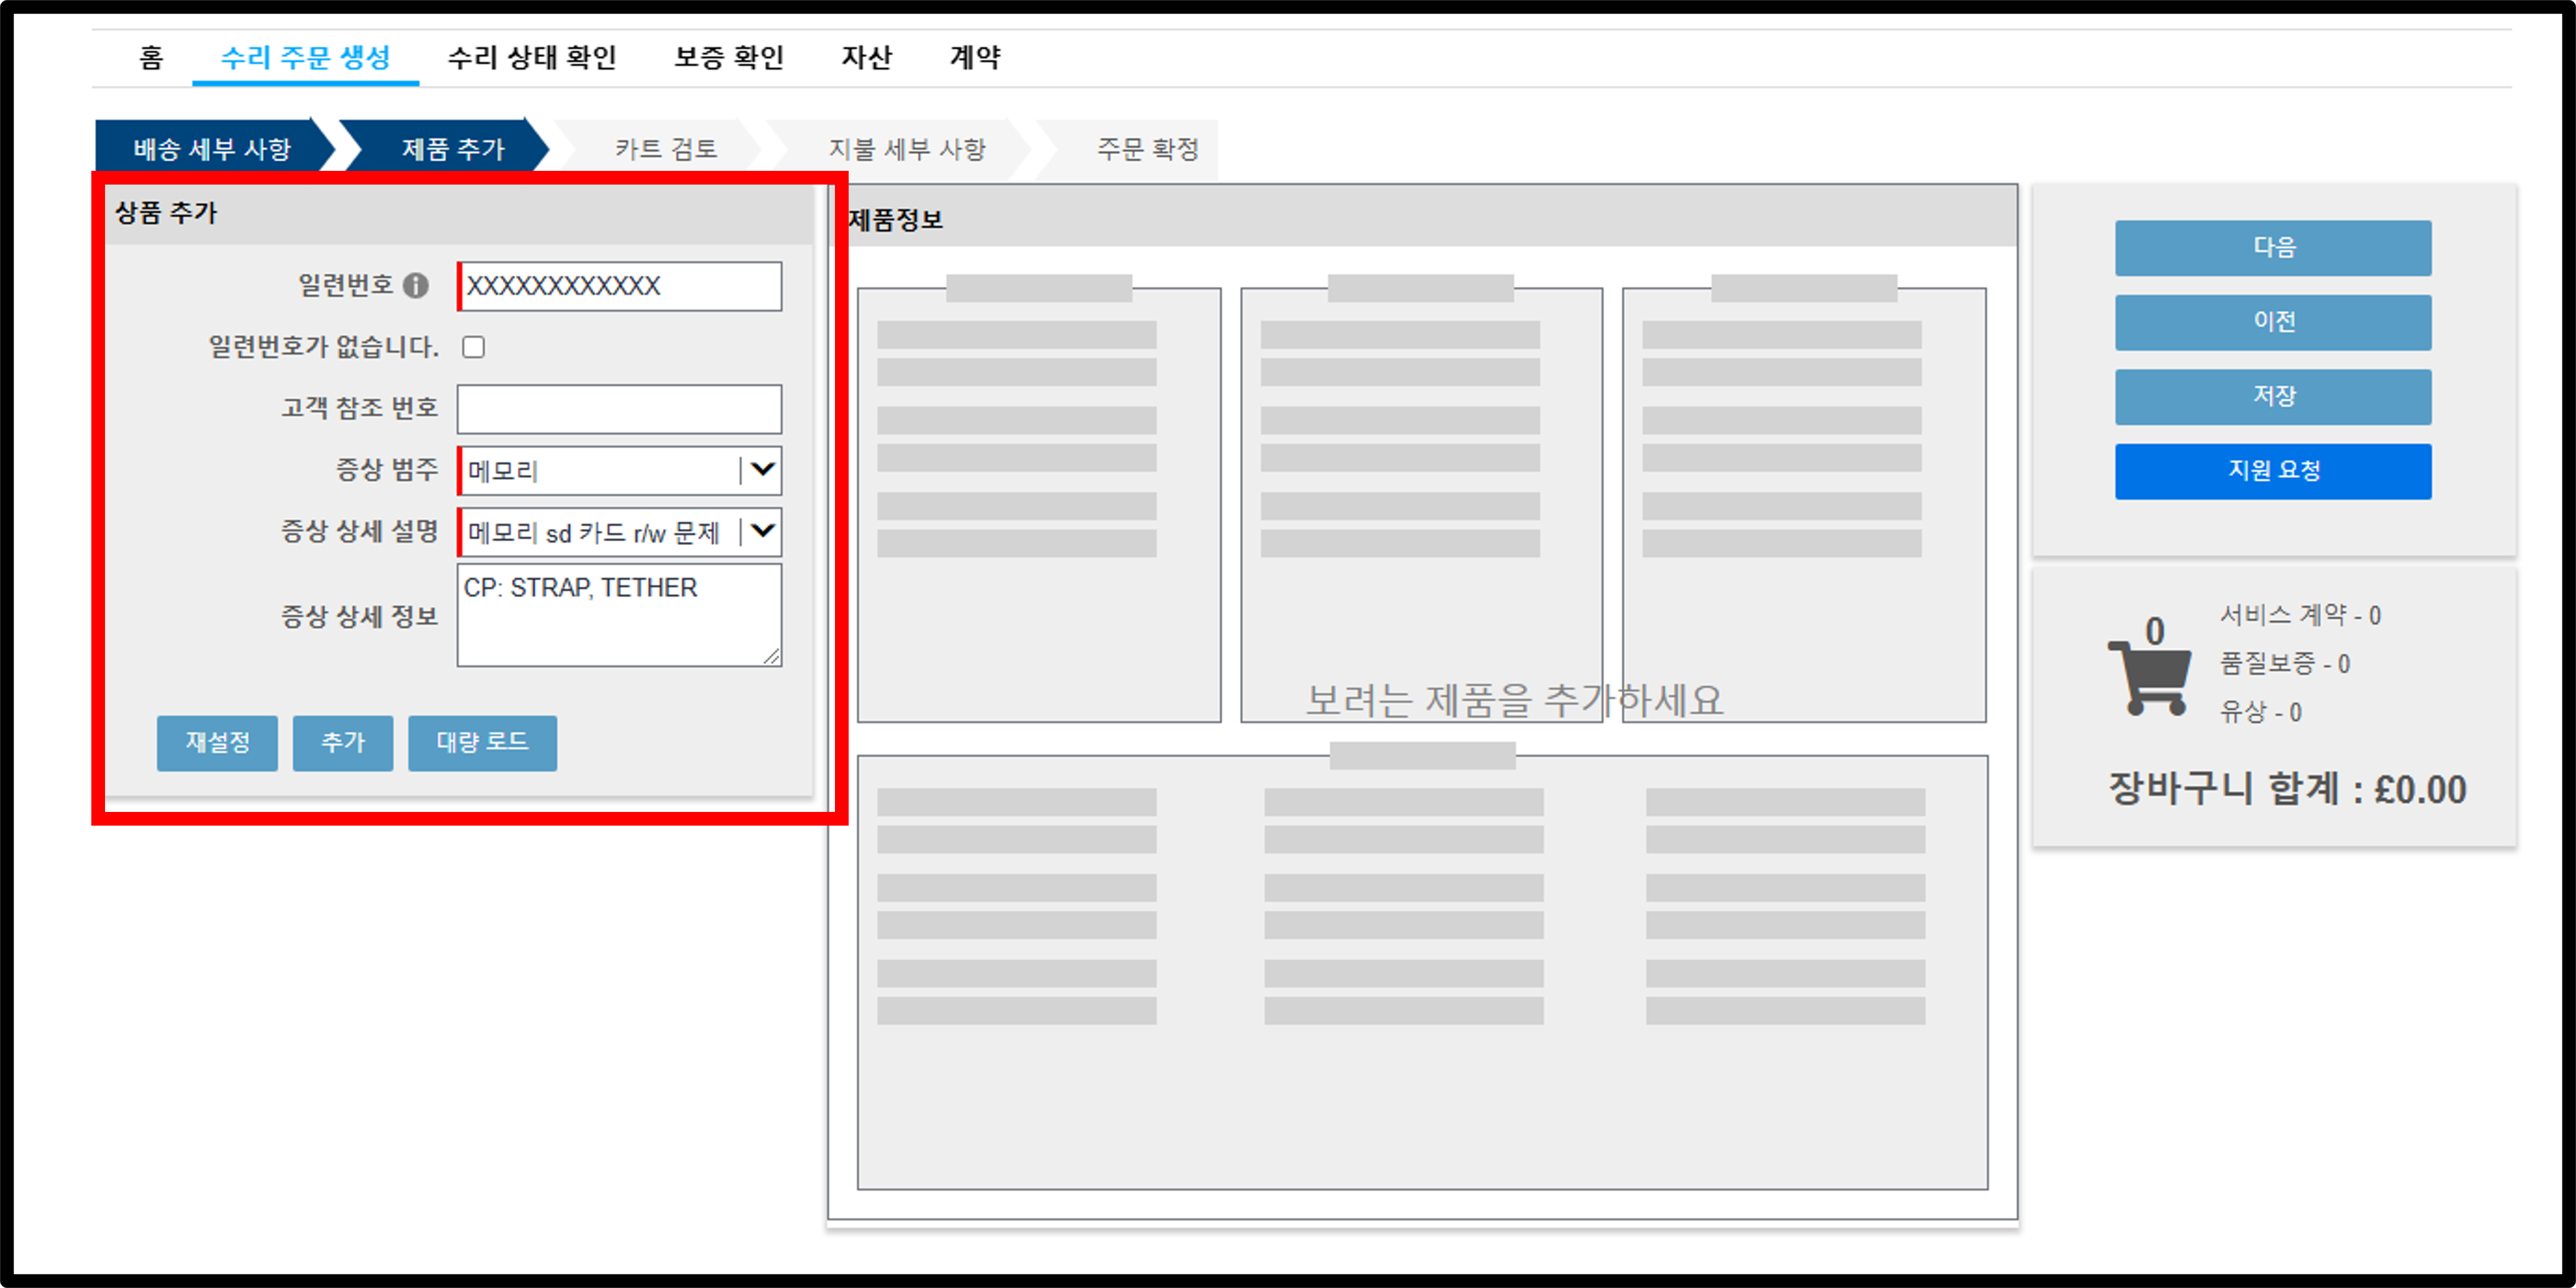Click the 저장 button
This screenshot has height=1288, width=2576.
2273,396
